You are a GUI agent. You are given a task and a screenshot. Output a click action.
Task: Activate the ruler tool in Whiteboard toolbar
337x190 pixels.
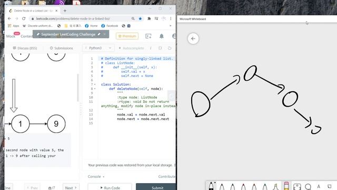point(297,186)
